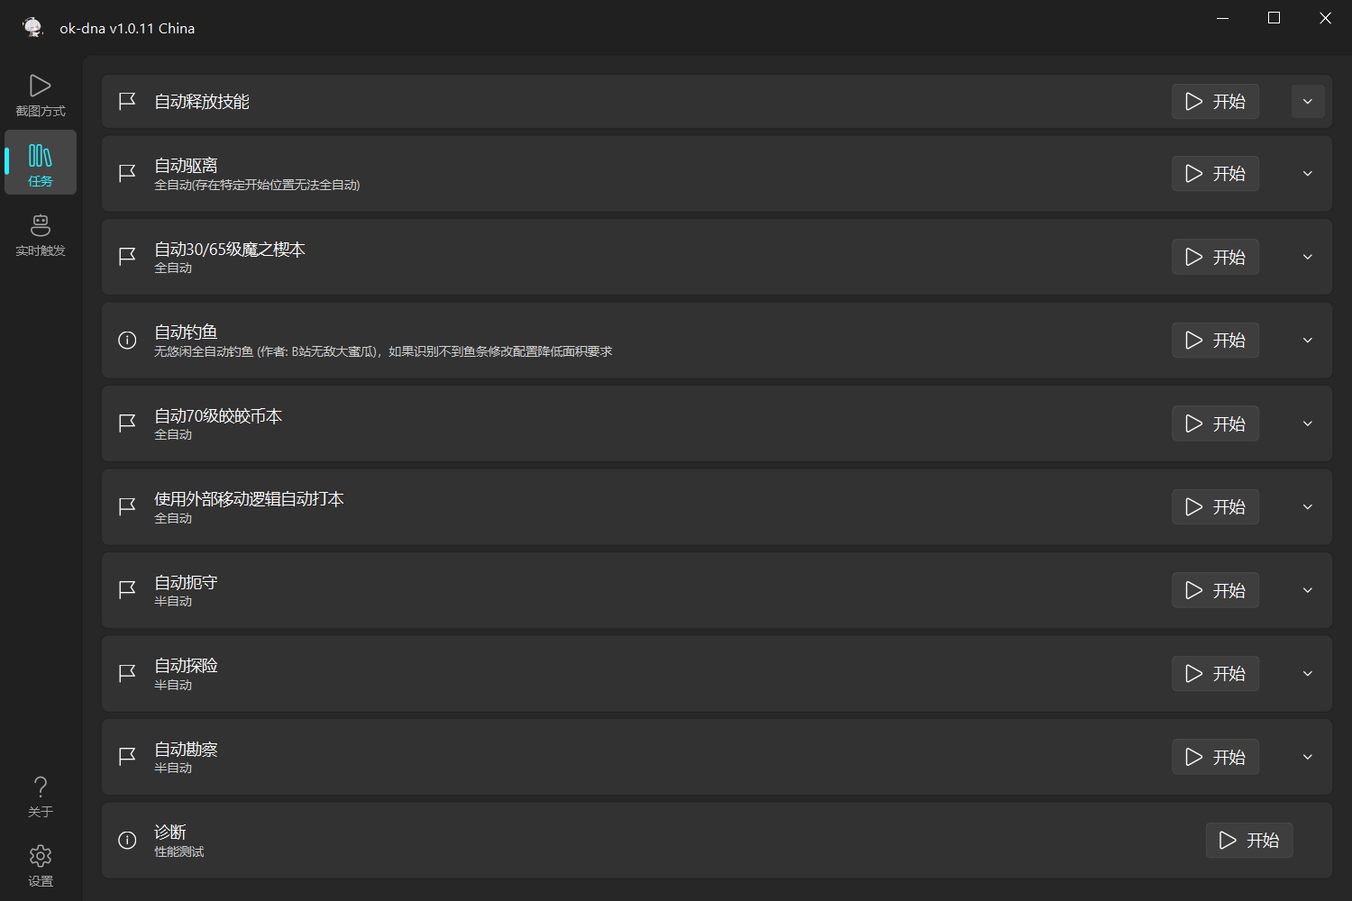Expand the 自动扼守 configuration chevron

(x=1307, y=590)
